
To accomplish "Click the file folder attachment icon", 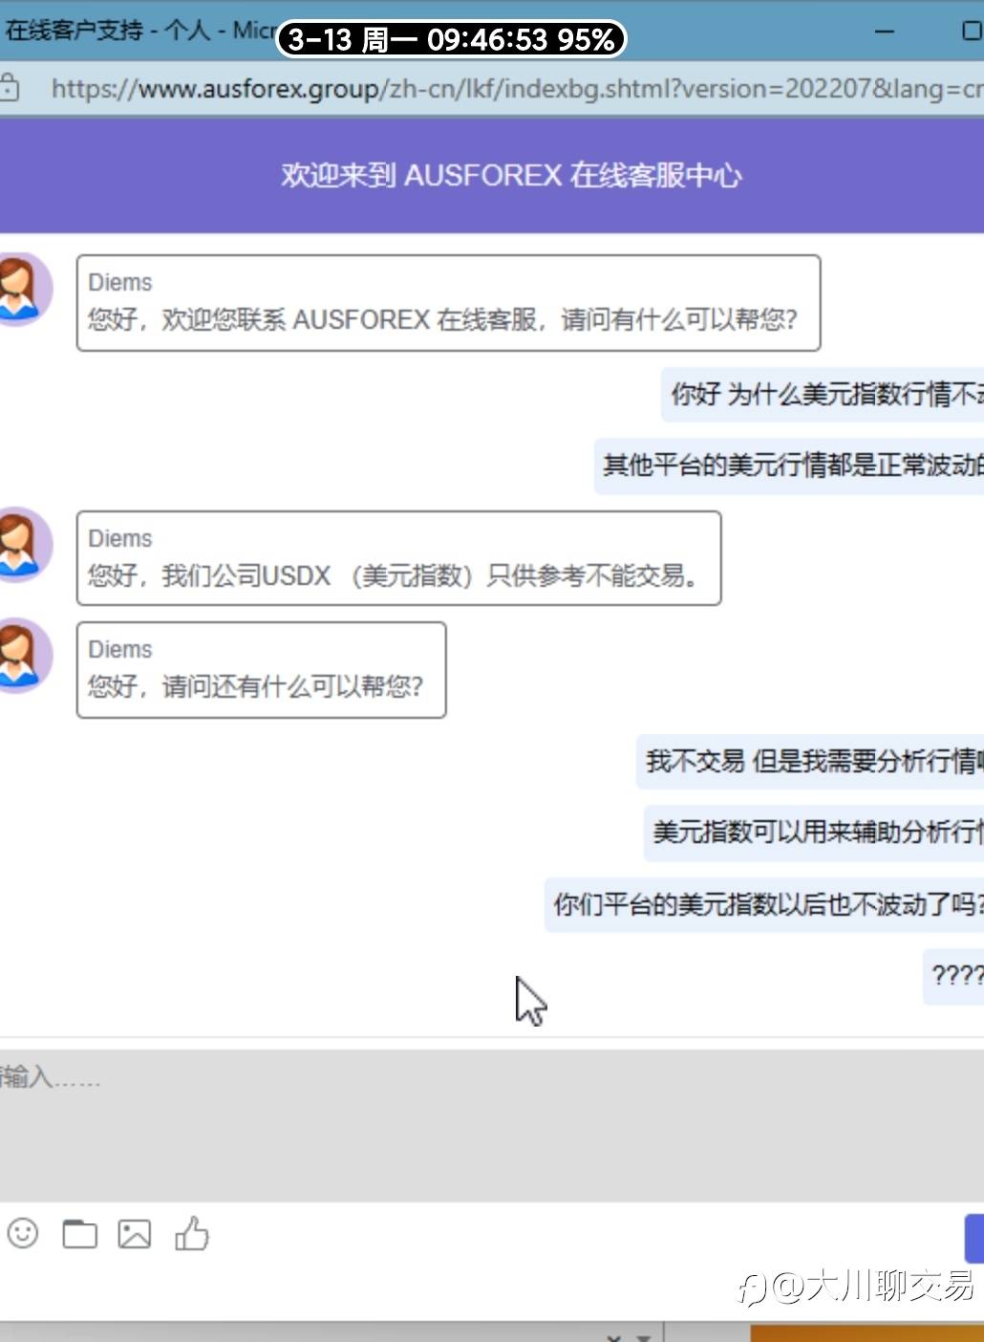I will [79, 1234].
